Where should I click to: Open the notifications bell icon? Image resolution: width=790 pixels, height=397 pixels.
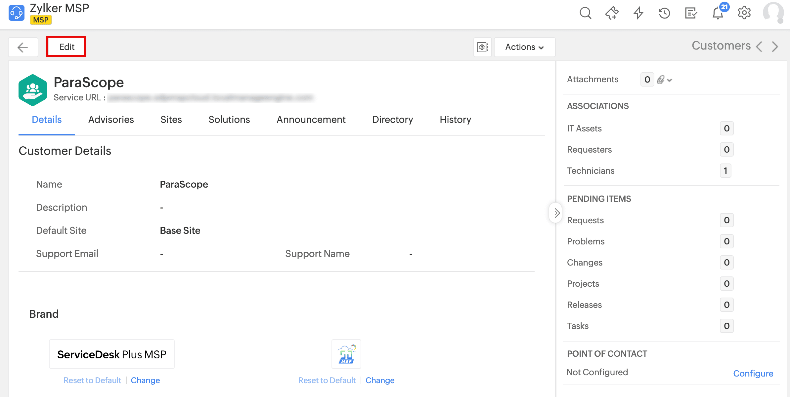[718, 13]
